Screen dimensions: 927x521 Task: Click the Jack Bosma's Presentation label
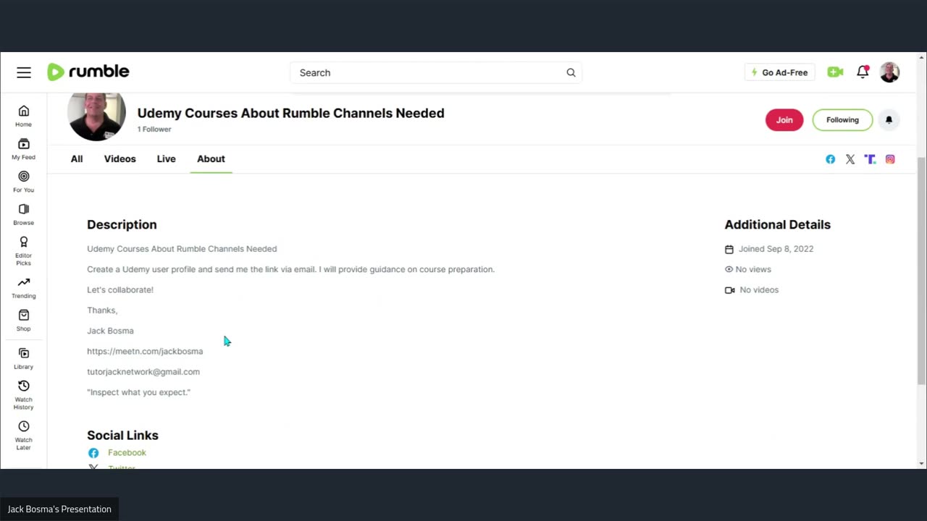point(59,509)
